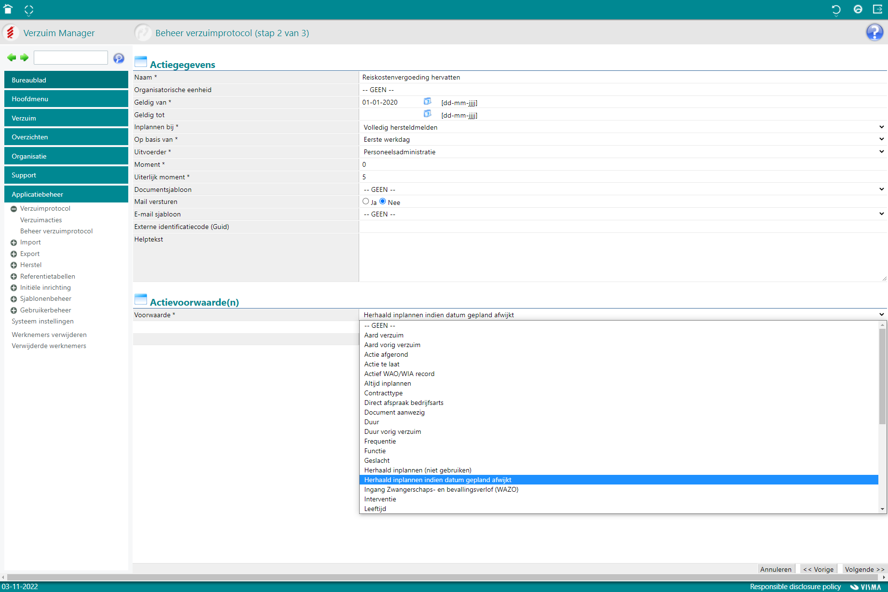
Task: Click the green back arrow
Action: [12, 58]
